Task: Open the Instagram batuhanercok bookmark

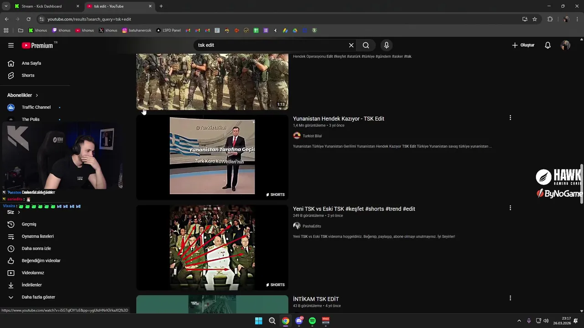Action: pos(137,31)
